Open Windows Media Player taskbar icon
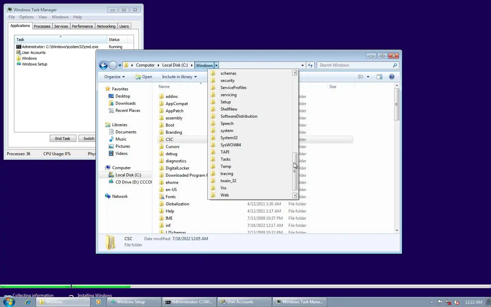Image resolution: width=491 pixels, height=307 pixels. coord(99,302)
